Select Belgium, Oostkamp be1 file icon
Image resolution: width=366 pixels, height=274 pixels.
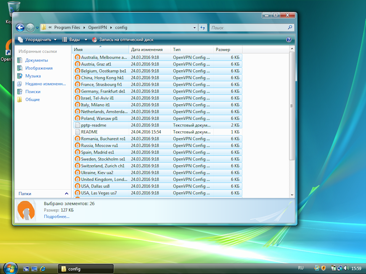(x=77, y=71)
